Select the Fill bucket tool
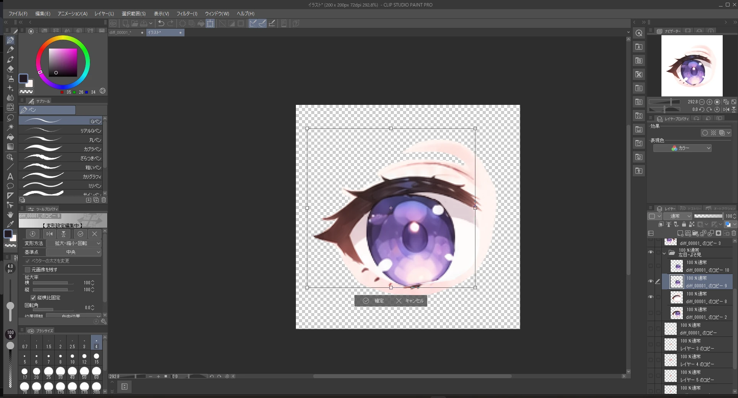The image size is (738, 398). point(10,137)
